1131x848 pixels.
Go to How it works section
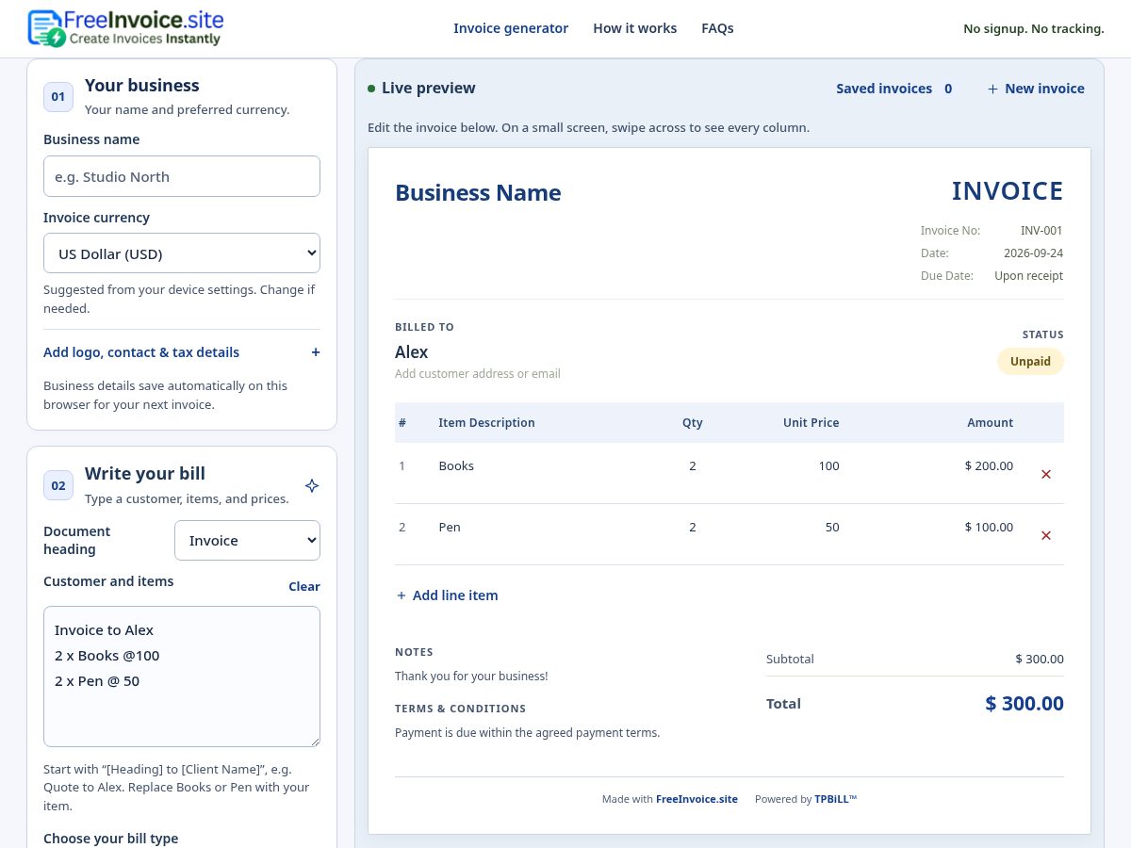click(x=634, y=28)
